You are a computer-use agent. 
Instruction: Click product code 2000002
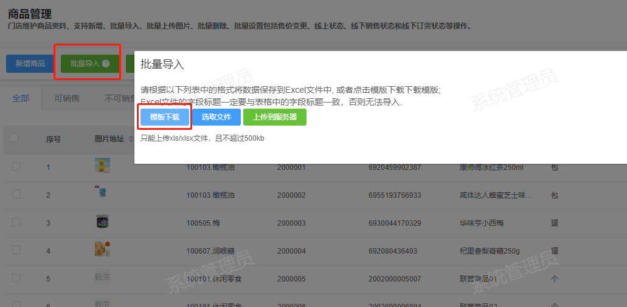click(291, 195)
